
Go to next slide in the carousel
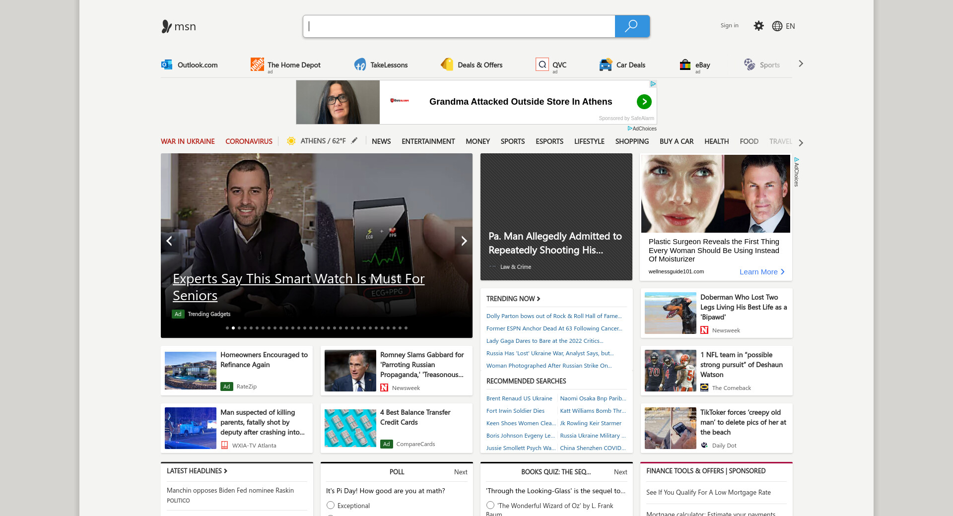464,241
